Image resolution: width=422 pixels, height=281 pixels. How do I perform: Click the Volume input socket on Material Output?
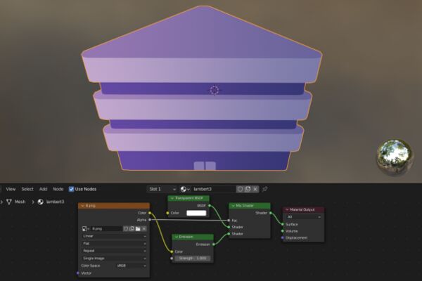coord(283,231)
